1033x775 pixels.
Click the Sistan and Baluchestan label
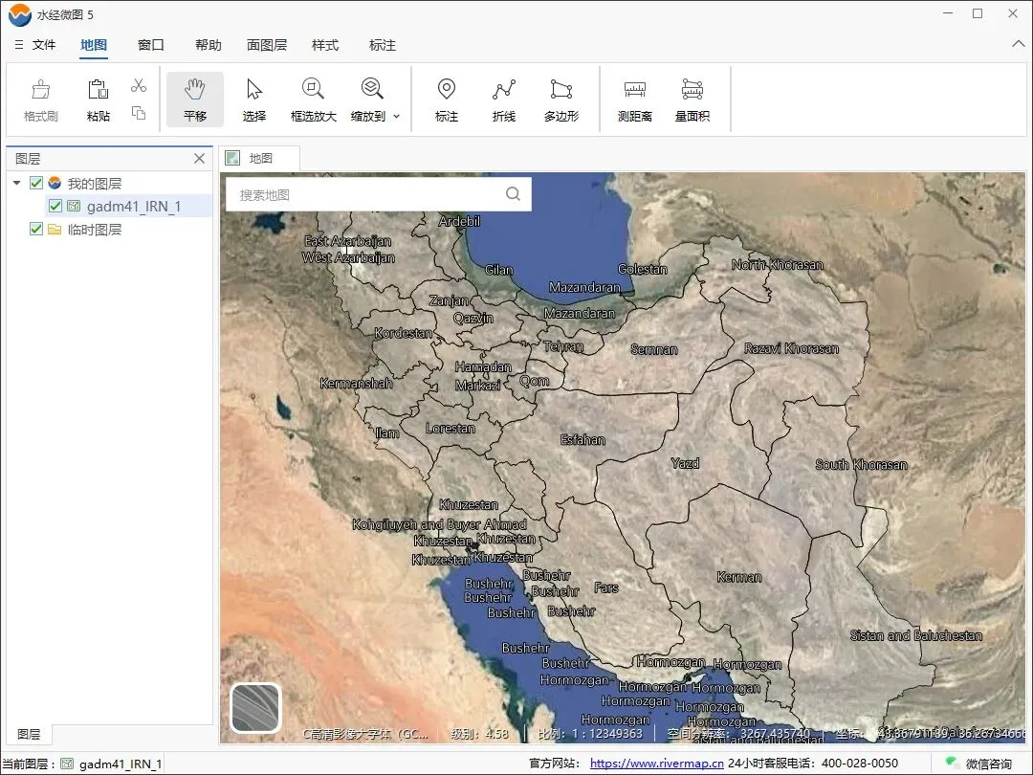(915, 636)
